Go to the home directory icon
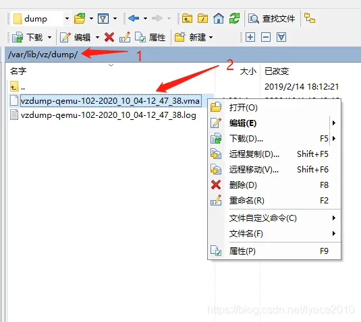 219,18
